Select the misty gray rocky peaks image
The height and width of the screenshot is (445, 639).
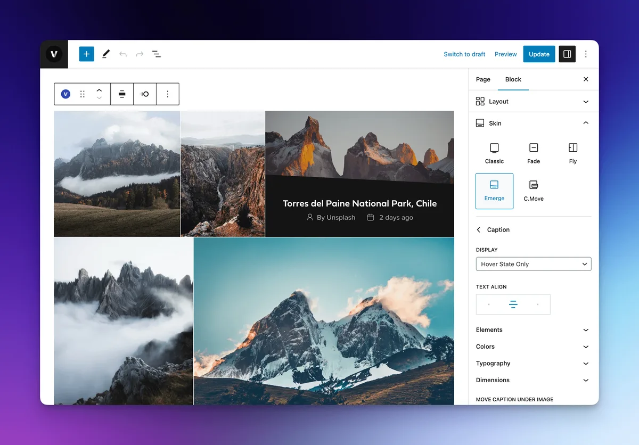point(124,321)
